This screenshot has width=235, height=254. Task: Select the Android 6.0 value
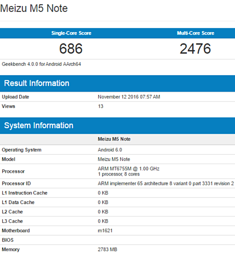point(110,150)
